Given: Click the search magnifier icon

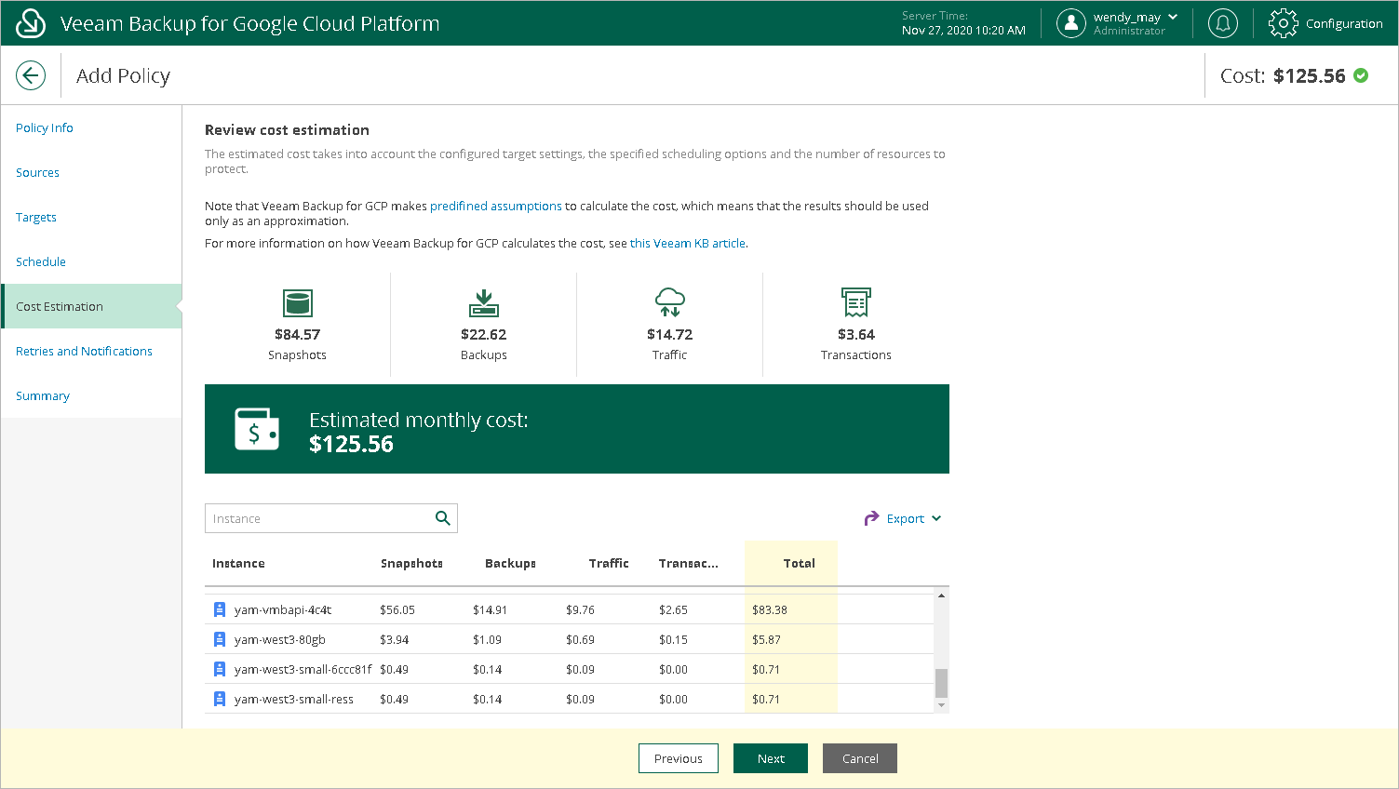Looking at the screenshot, I should 443,518.
